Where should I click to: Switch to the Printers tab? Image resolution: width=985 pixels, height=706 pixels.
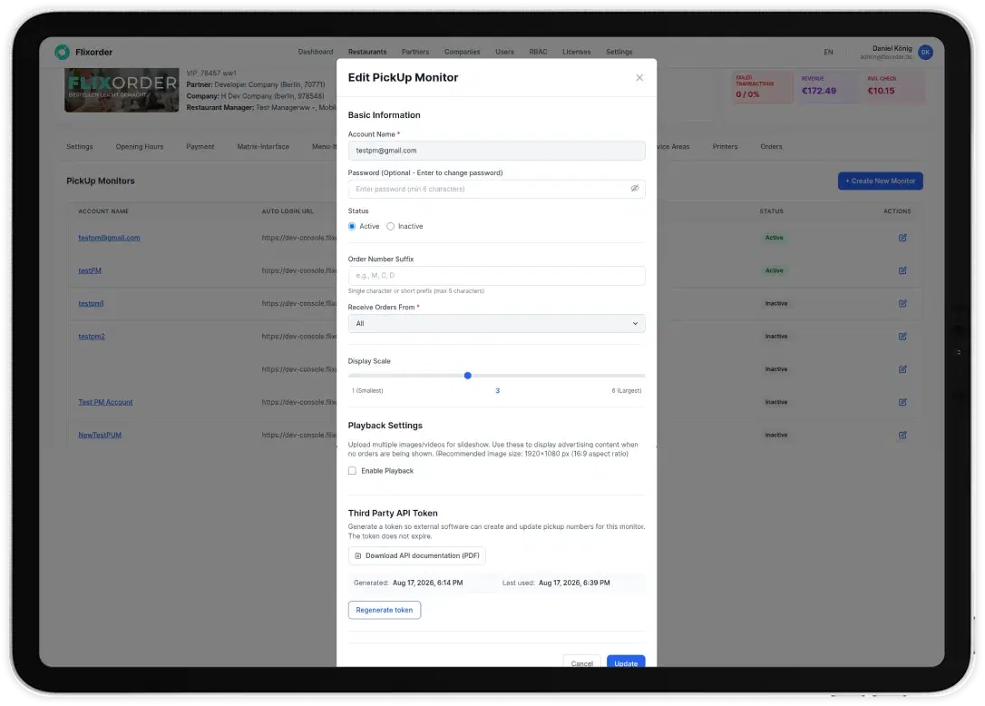[x=725, y=146]
